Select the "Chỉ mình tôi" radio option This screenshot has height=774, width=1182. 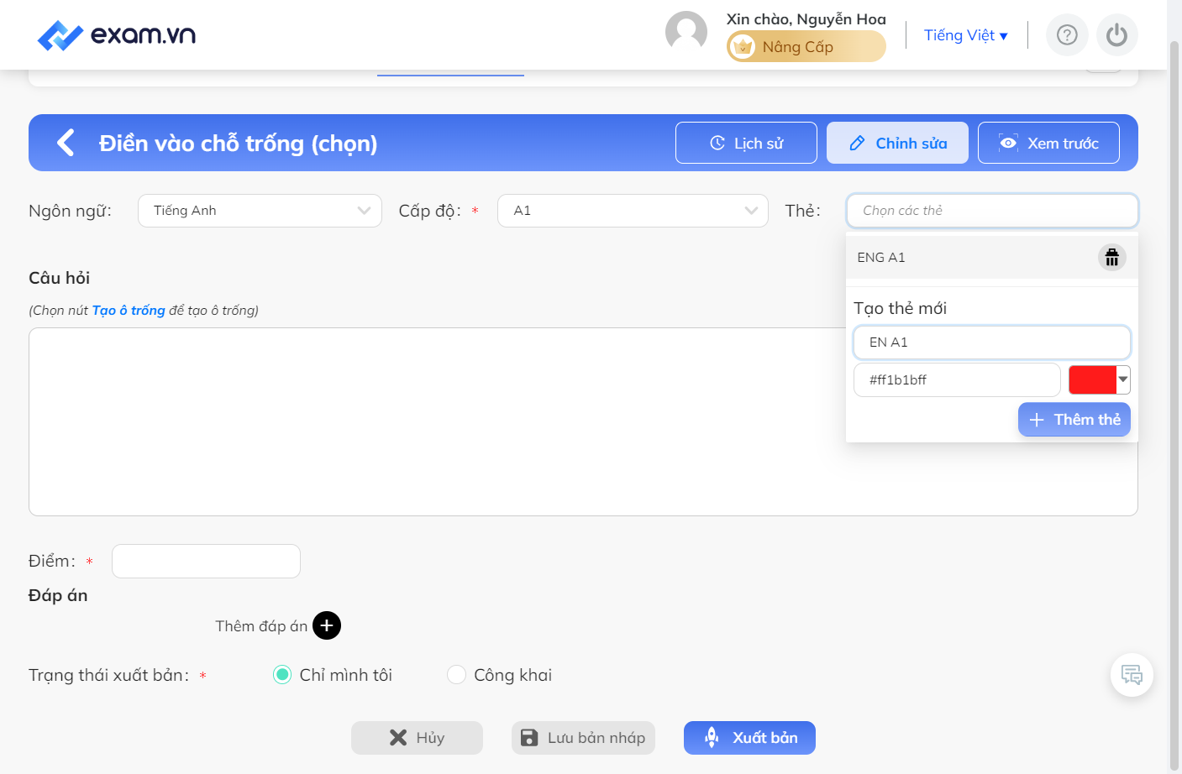point(282,675)
